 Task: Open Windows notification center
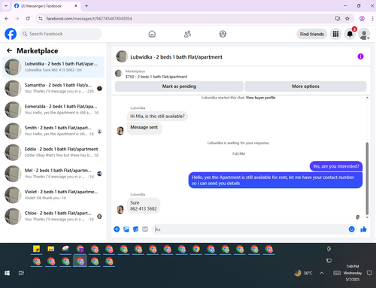tap(369, 273)
